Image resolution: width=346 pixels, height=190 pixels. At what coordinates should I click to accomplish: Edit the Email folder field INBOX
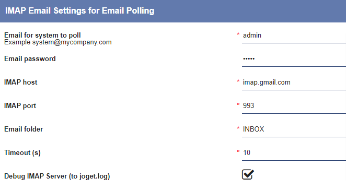pyautogui.click(x=294, y=129)
